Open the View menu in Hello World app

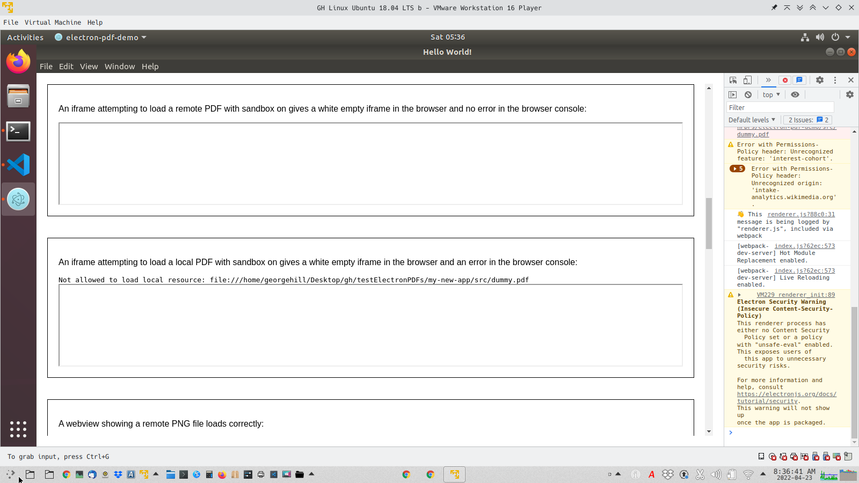tap(89, 66)
